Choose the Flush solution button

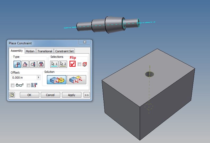(76, 80)
